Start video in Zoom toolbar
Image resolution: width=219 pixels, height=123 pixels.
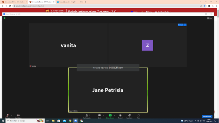(18, 116)
